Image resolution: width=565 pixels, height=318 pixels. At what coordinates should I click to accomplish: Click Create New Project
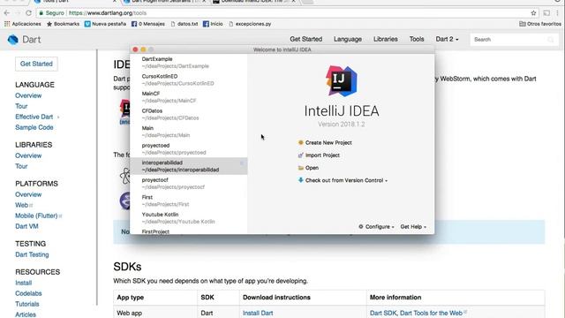point(328,142)
